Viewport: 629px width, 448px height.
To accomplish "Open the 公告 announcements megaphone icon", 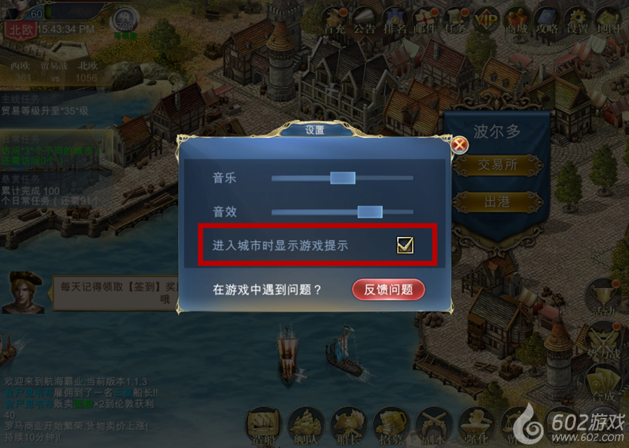I will 364,20.
